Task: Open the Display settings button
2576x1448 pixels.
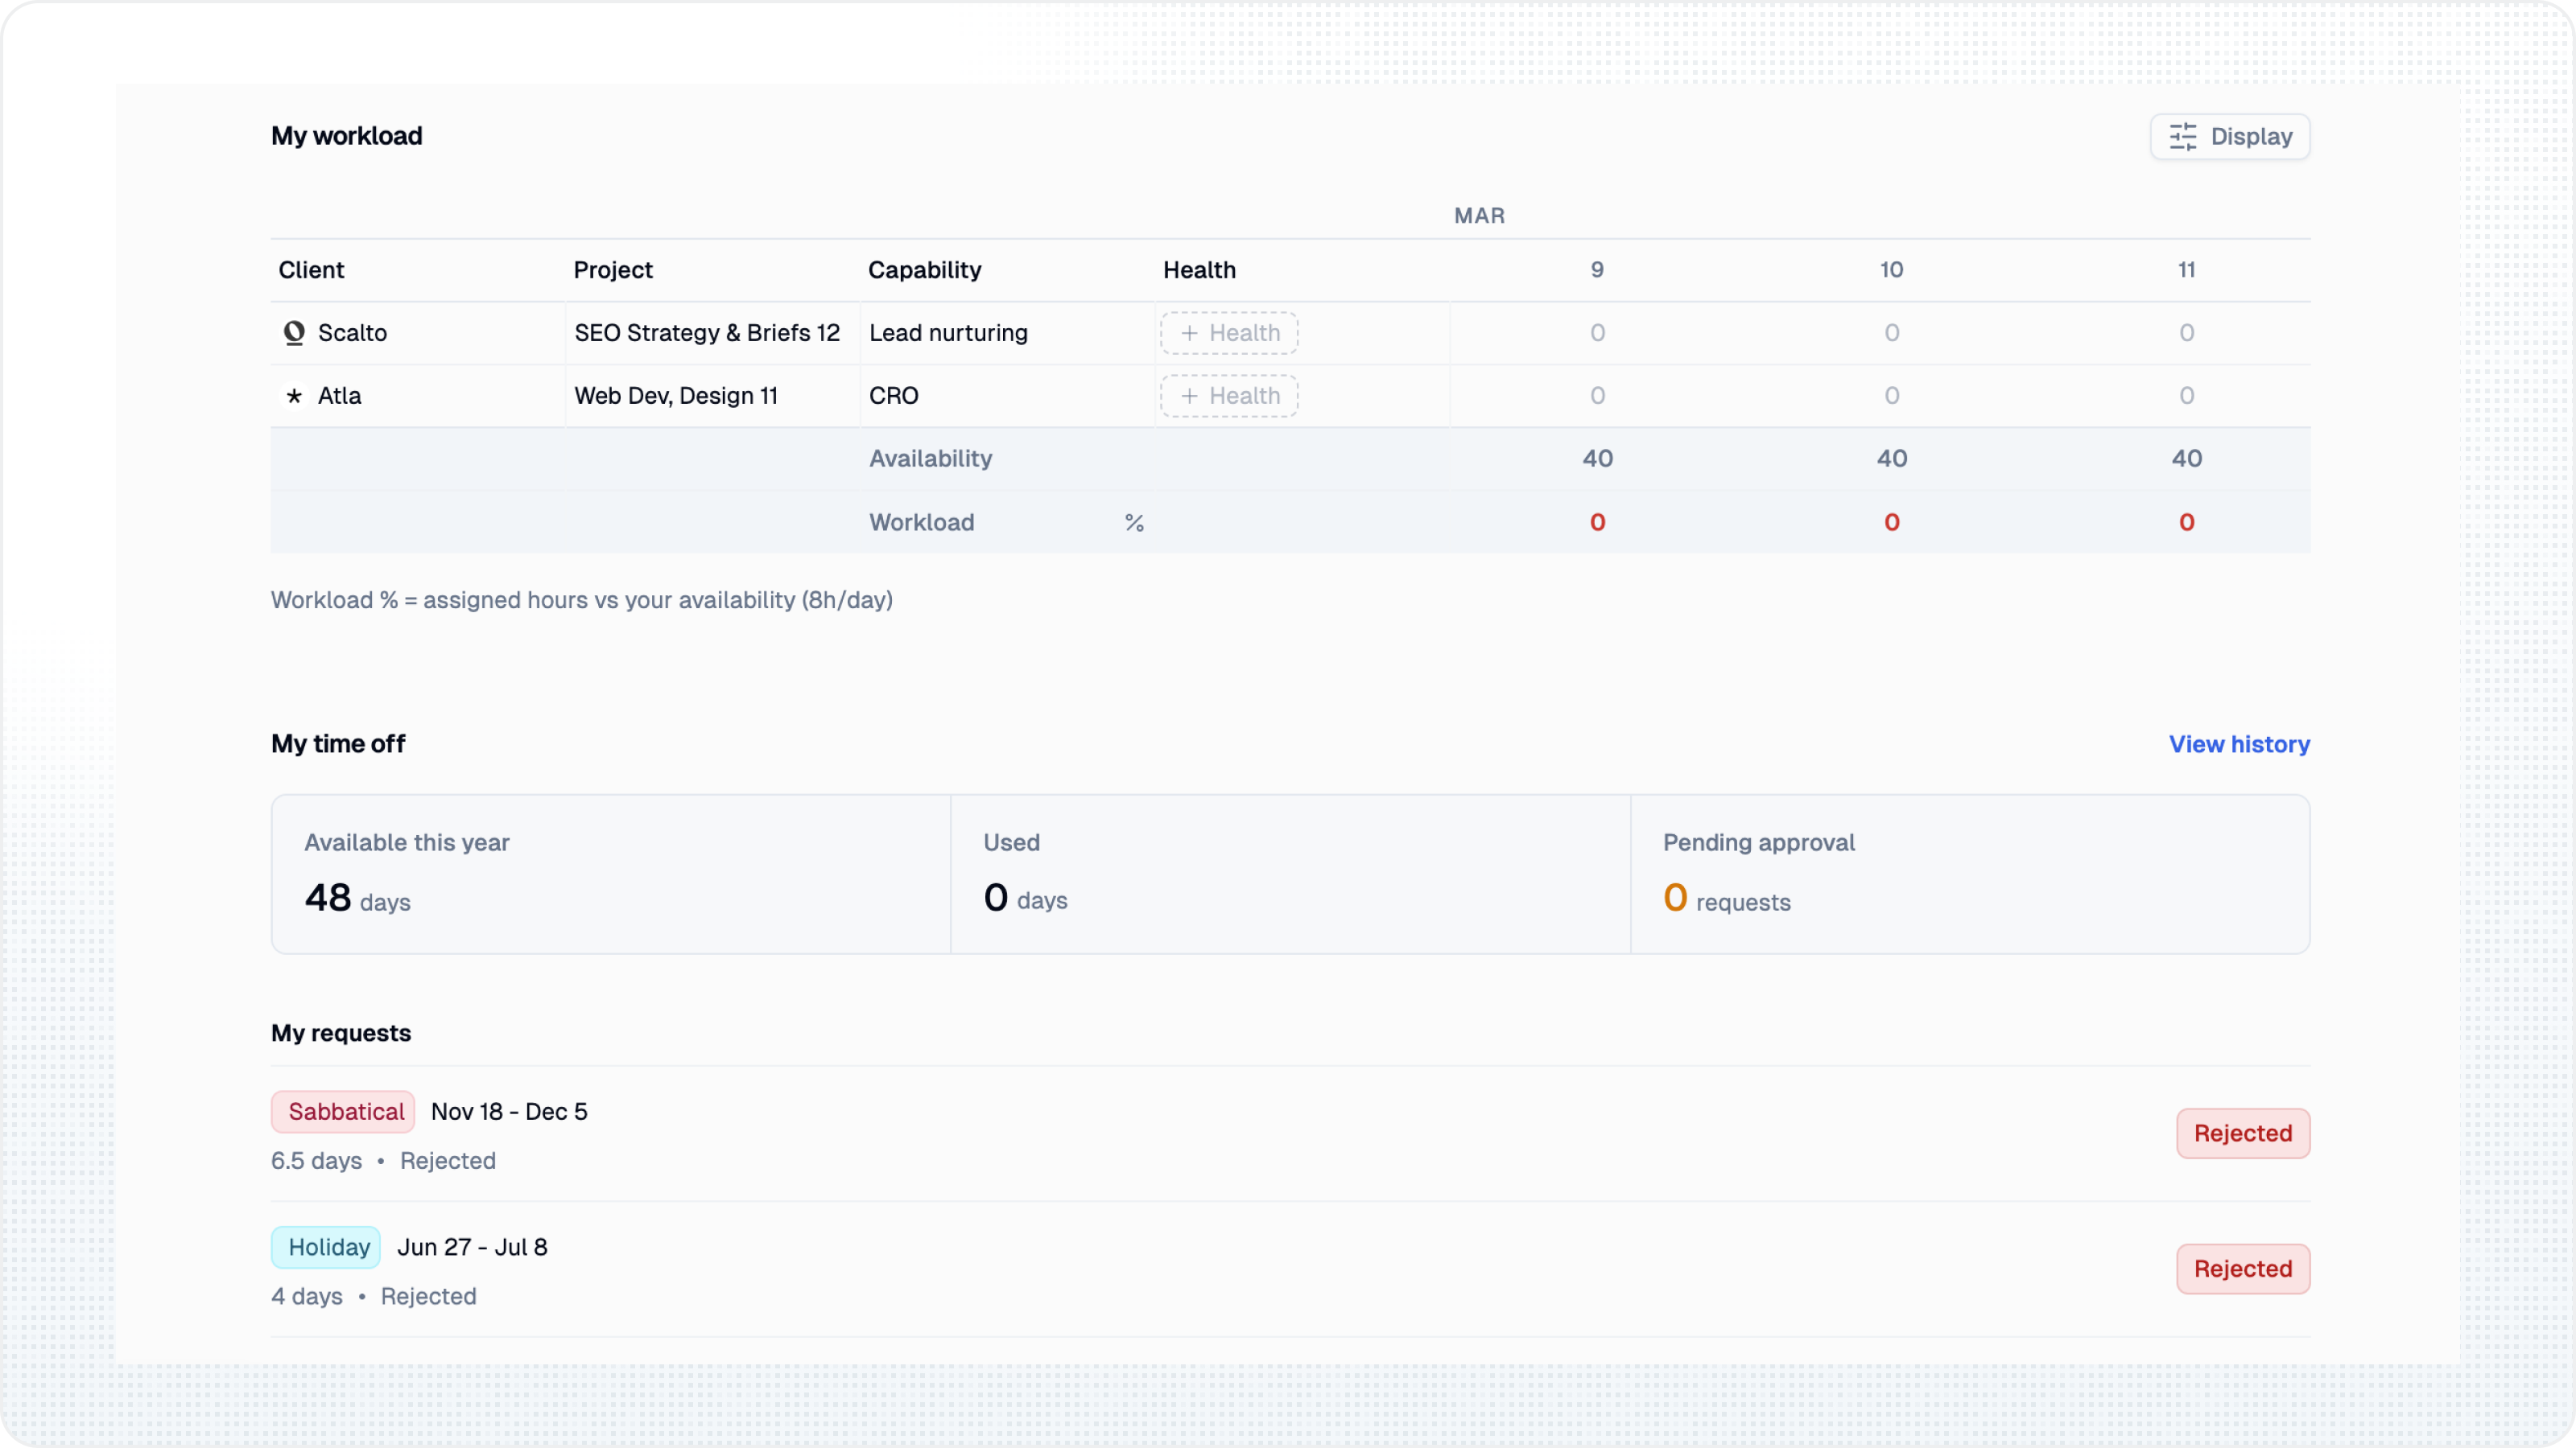Action: [x=2229, y=136]
